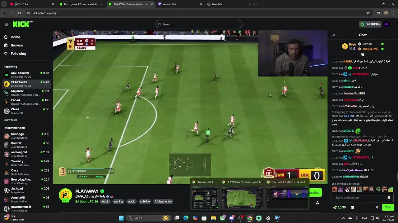Open Discord from taskbar
398x223 pixels.
click(231, 218)
